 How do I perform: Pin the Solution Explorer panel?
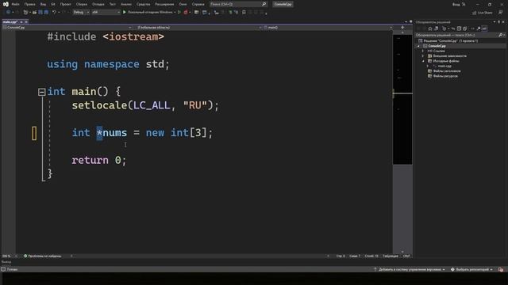coord(499,22)
